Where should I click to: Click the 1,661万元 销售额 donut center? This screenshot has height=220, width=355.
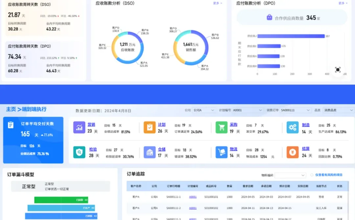[x=191, y=47]
